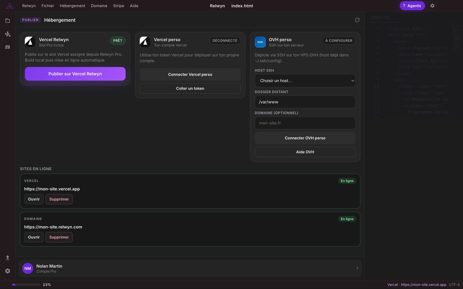The width and height of the screenshot is (463, 289).
Task: Click the SITES EN LIGNE heading
Action: tap(36, 169)
